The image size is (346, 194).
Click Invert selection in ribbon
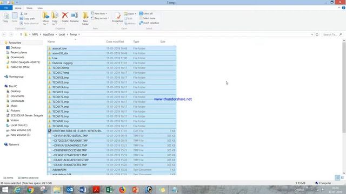coord(149,23)
